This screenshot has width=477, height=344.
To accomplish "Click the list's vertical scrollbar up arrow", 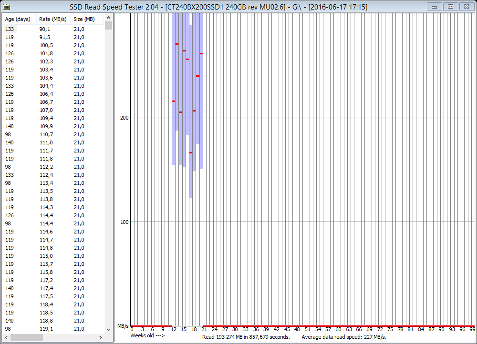I will pyautogui.click(x=109, y=17).
